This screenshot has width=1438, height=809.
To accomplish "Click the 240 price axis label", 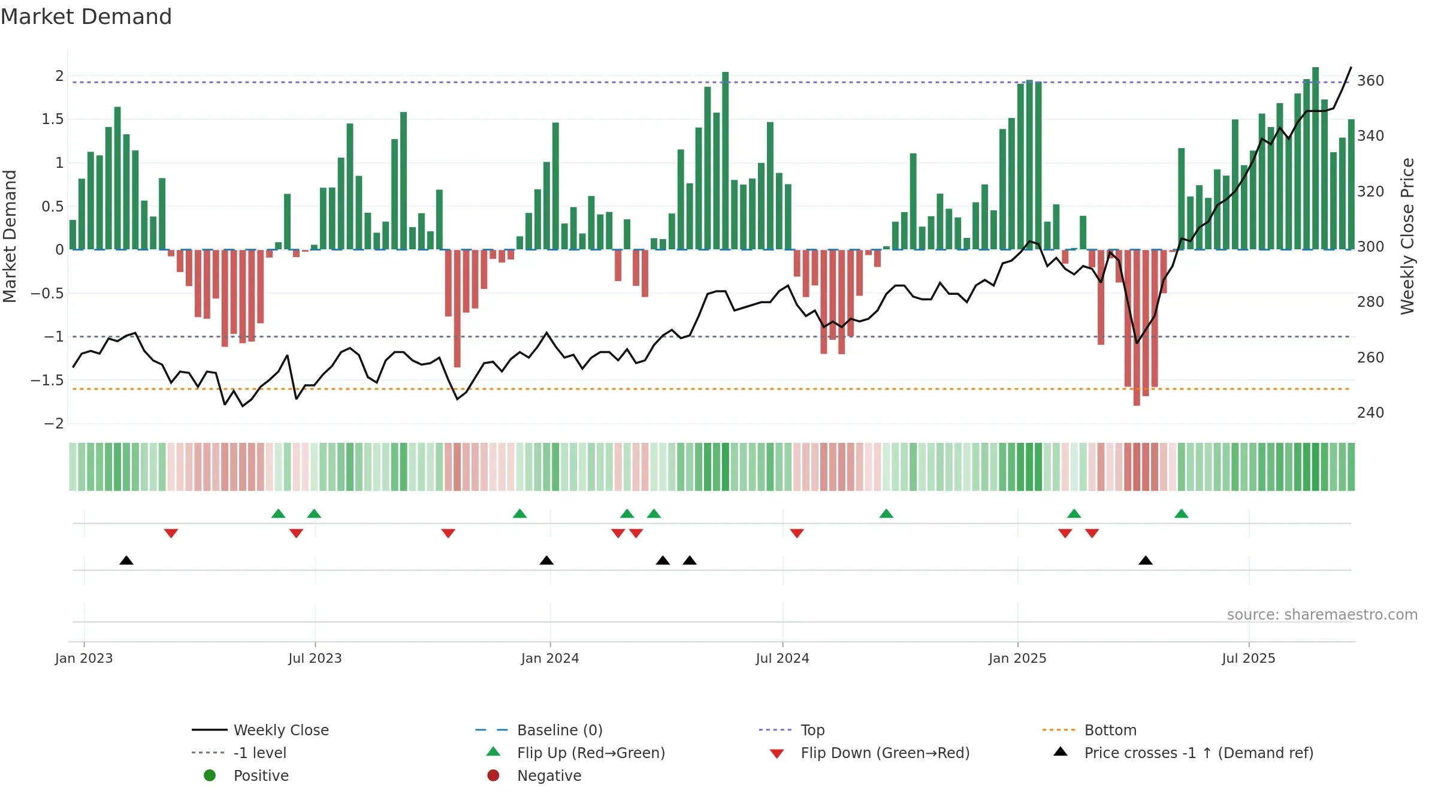I will tap(1371, 412).
